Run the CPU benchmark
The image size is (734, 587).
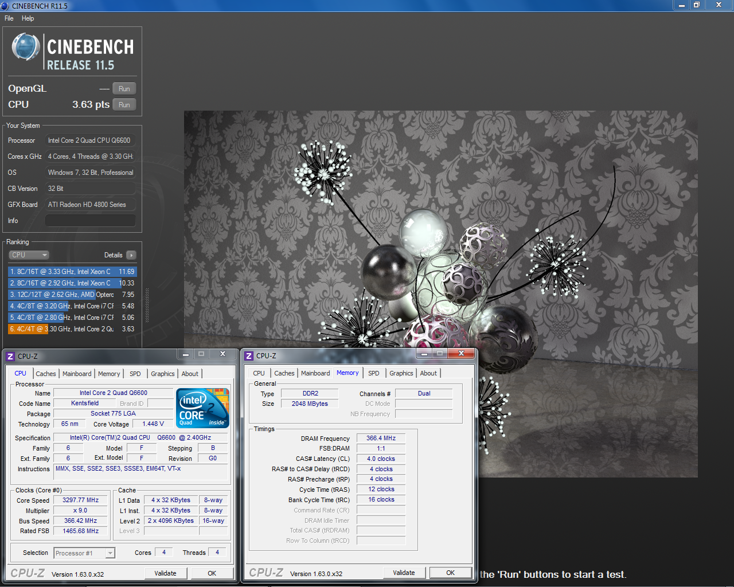tap(124, 105)
